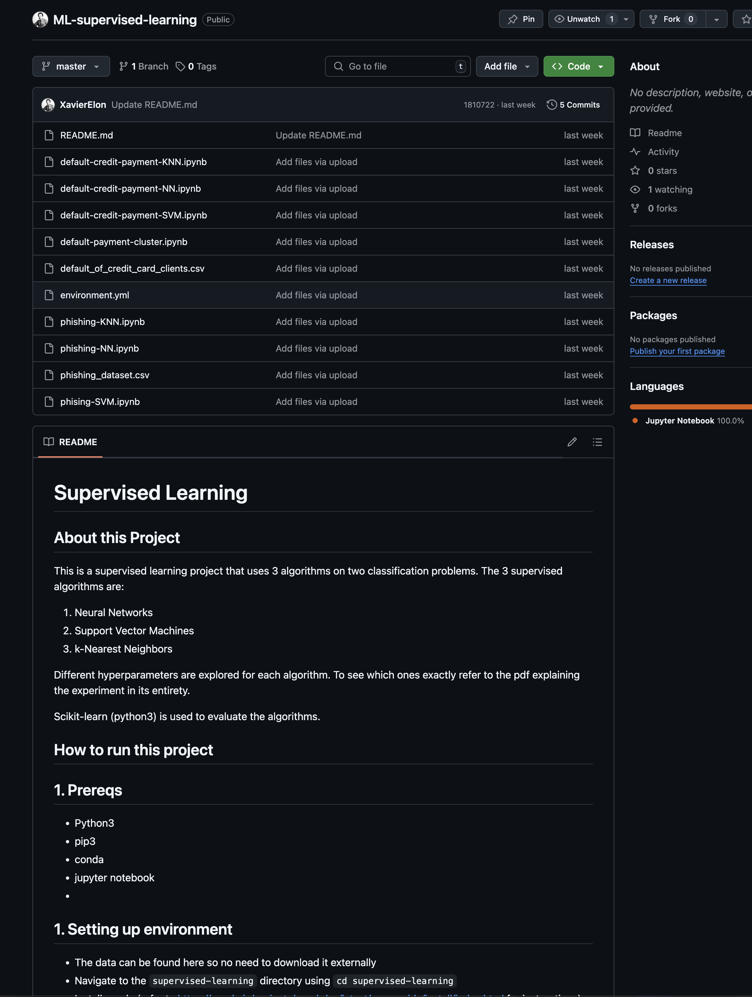The width and height of the screenshot is (752, 997).
Task: Expand the master branch dropdown
Action: click(71, 66)
